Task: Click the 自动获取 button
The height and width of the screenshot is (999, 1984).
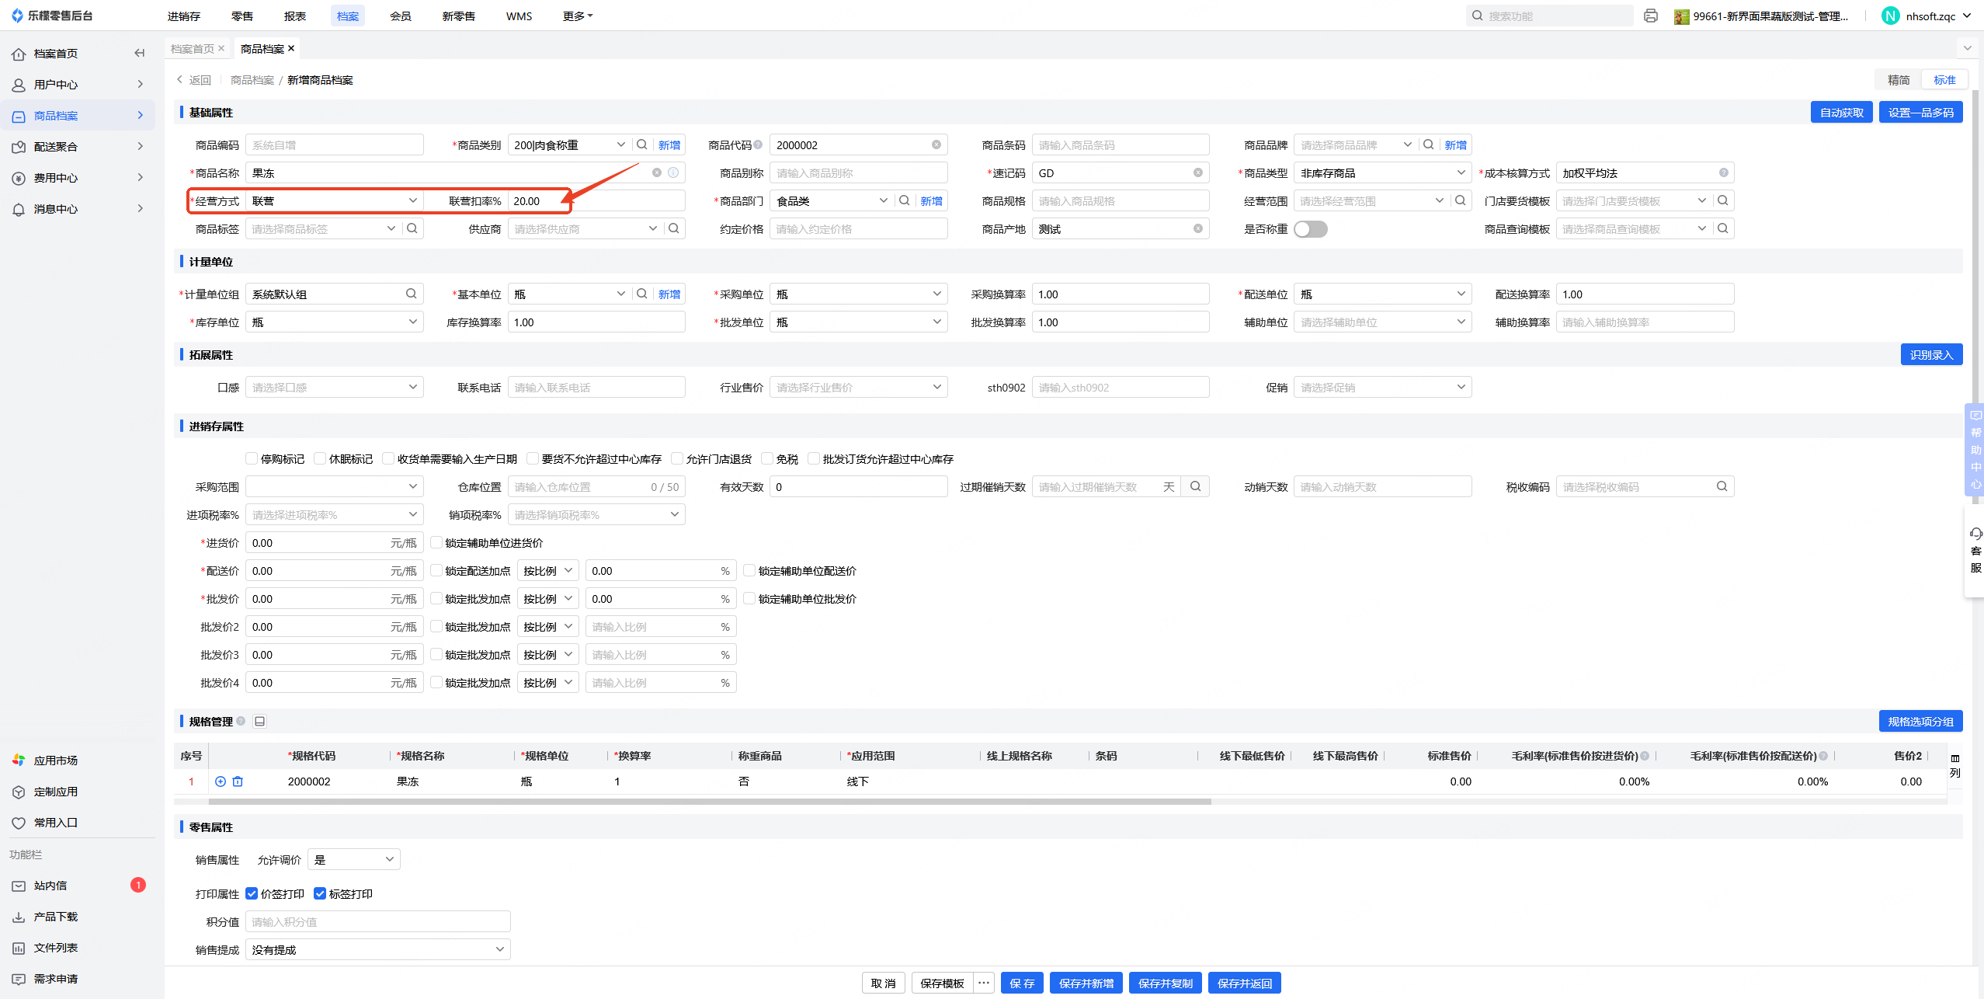Action: [x=1841, y=113]
